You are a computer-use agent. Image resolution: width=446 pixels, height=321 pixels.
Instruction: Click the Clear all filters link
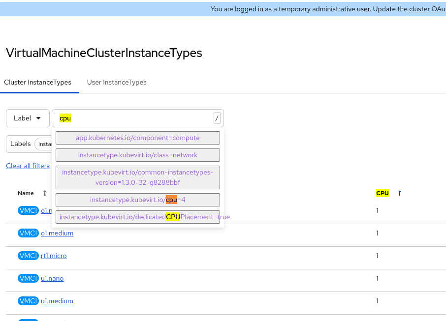tap(28, 166)
